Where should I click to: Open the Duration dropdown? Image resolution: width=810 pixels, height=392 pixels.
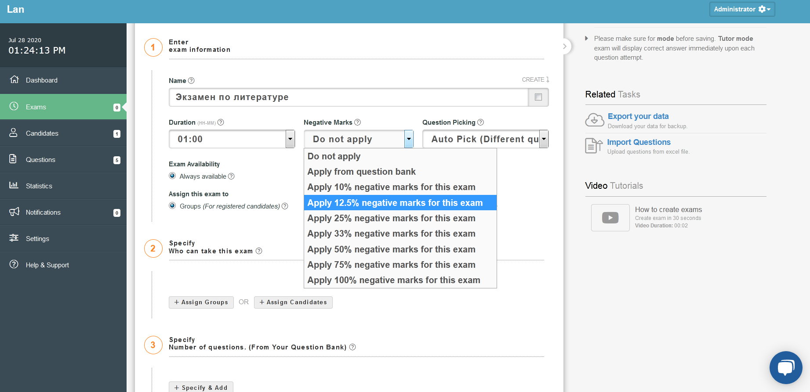coord(290,139)
